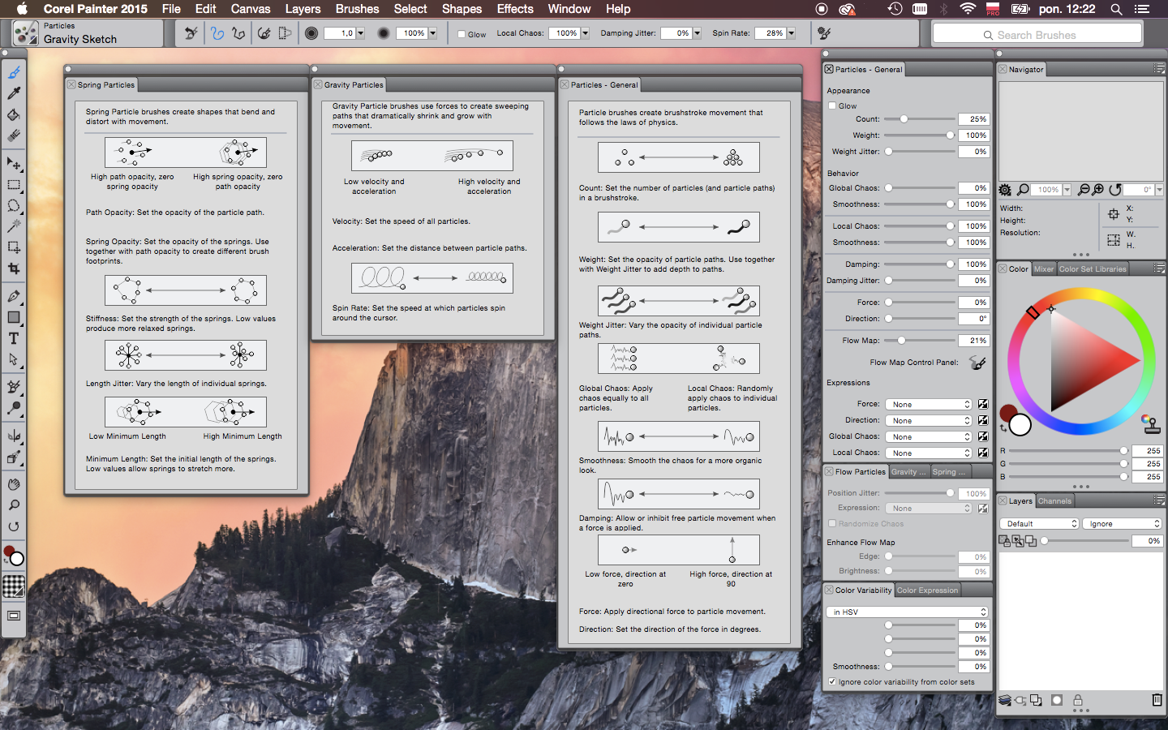The image size is (1168, 730).
Task: Open the Force expression dropdown
Action: tap(929, 404)
